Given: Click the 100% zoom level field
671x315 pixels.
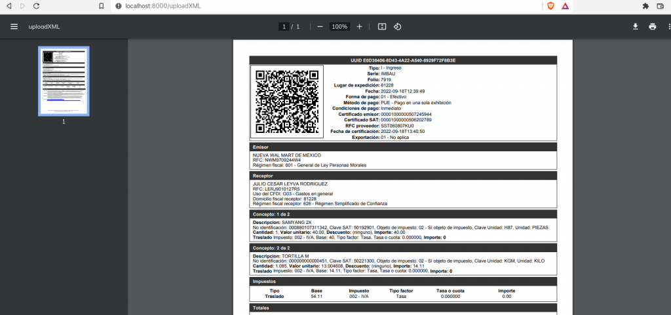Looking at the screenshot, I should pyautogui.click(x=339, y=27).
